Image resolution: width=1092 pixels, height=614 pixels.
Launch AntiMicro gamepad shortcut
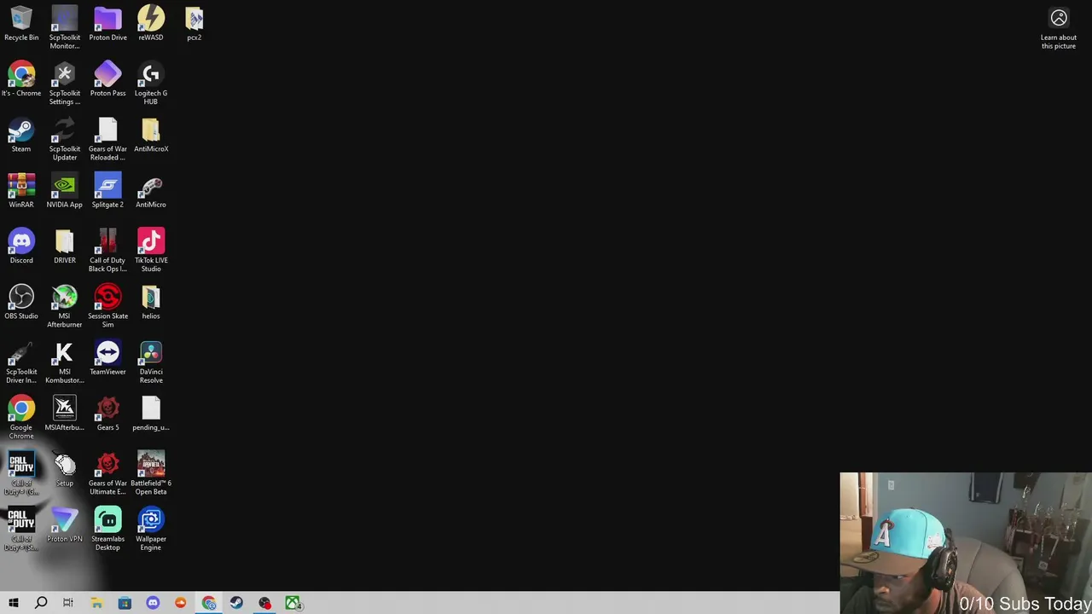click(x=151, y=190)
